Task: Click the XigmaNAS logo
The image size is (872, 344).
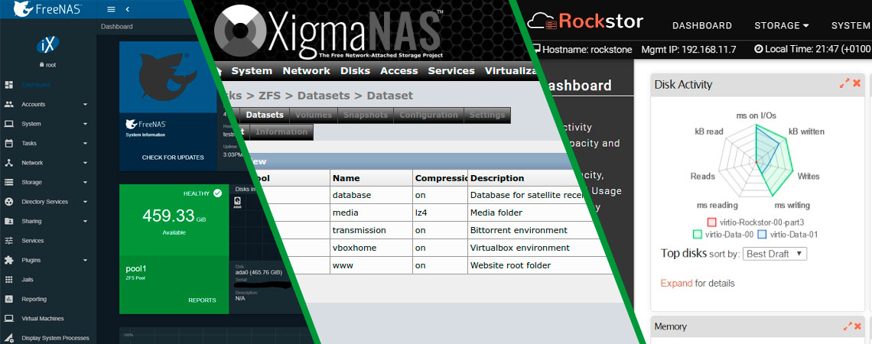Action: pos(328,32)
